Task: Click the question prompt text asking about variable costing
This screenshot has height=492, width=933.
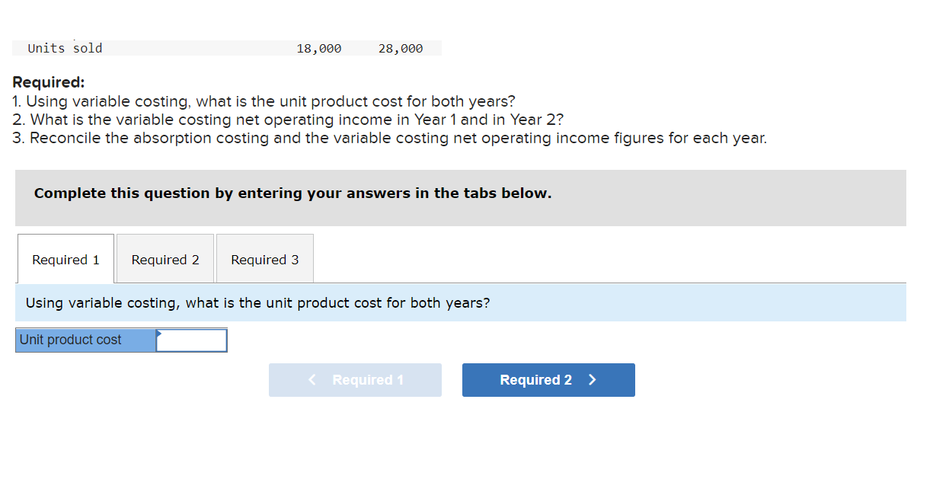Action: (x=259, y=302)
